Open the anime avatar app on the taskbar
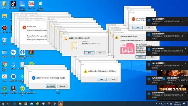 61,104
